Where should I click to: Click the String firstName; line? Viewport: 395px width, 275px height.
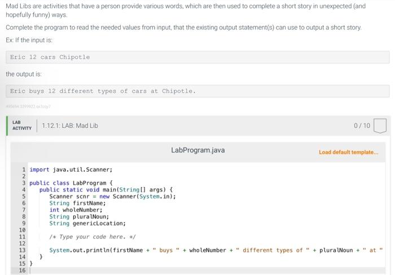[77, 203]
